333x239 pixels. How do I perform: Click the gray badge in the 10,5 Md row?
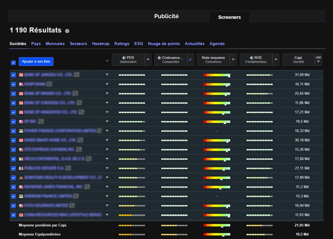[x=41, y=121]
